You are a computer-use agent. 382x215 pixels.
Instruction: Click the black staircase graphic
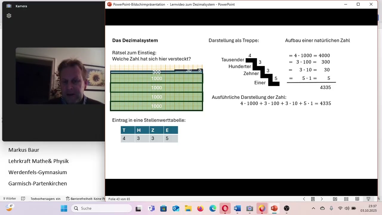coord(263,72)
